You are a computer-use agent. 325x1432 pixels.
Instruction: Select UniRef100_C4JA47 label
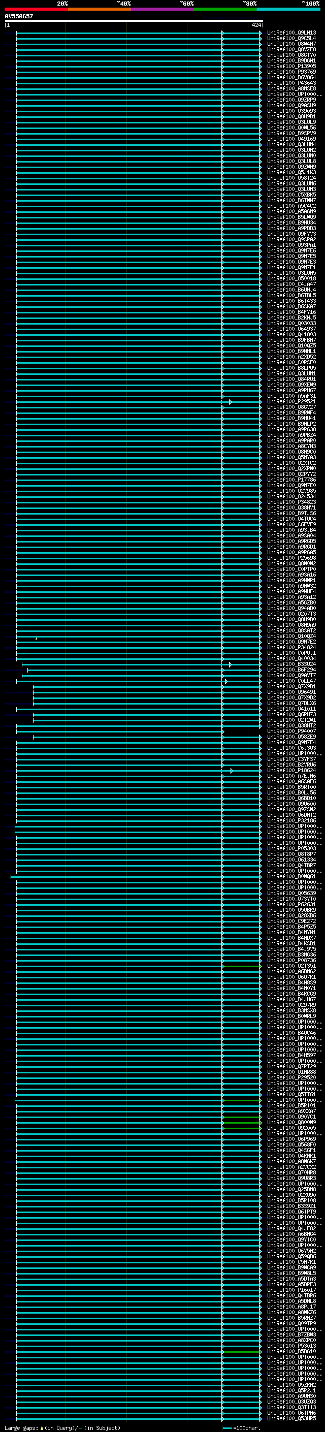291,284
